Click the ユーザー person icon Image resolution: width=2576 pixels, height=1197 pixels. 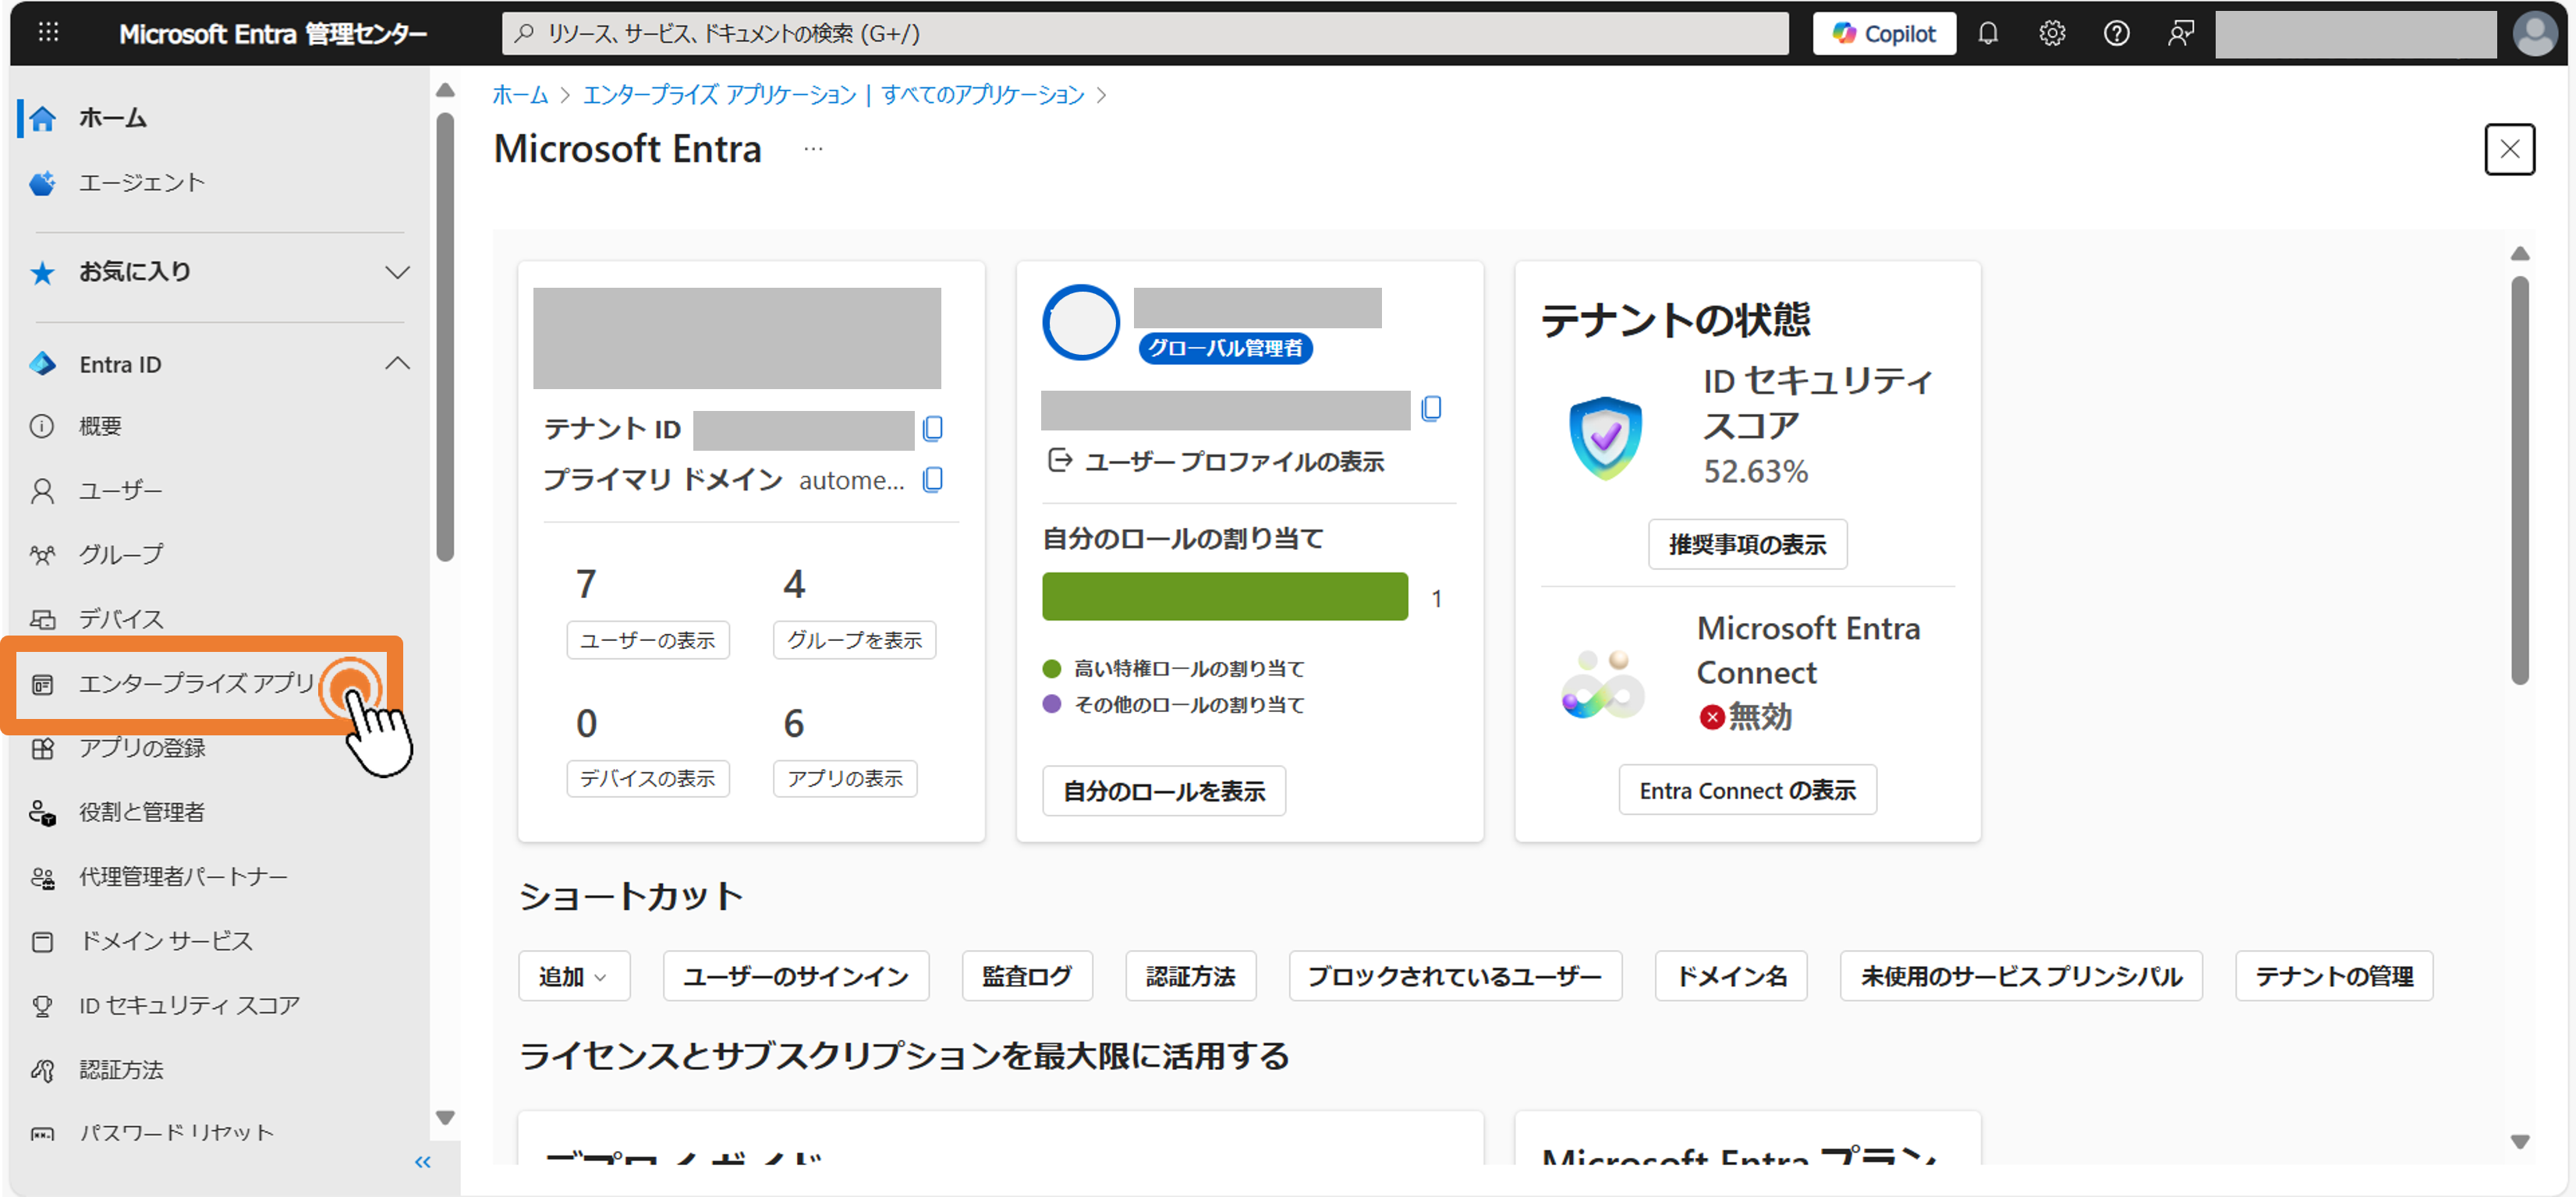pos(42,491)
